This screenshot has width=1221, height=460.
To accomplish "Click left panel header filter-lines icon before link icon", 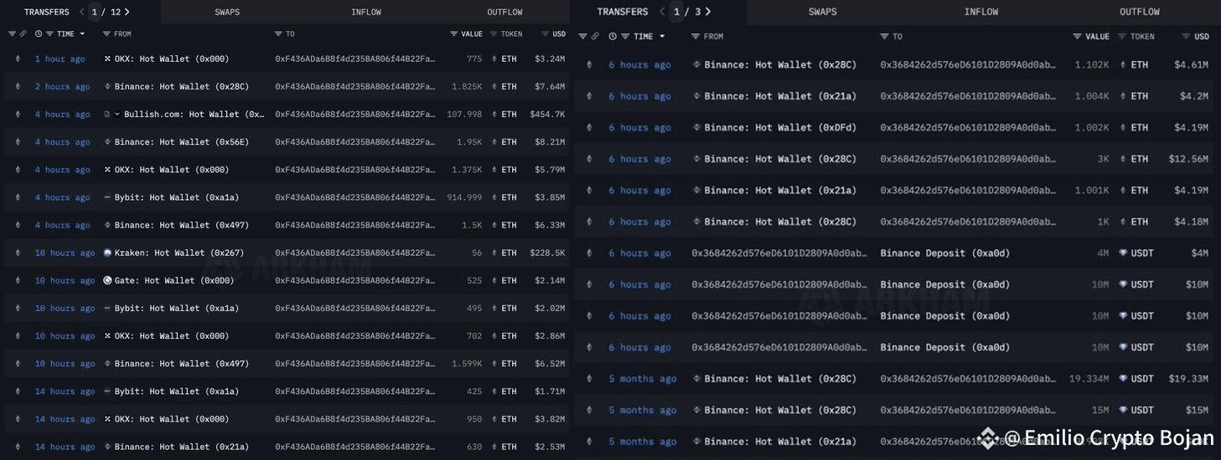I will click(x=12, y=34).
